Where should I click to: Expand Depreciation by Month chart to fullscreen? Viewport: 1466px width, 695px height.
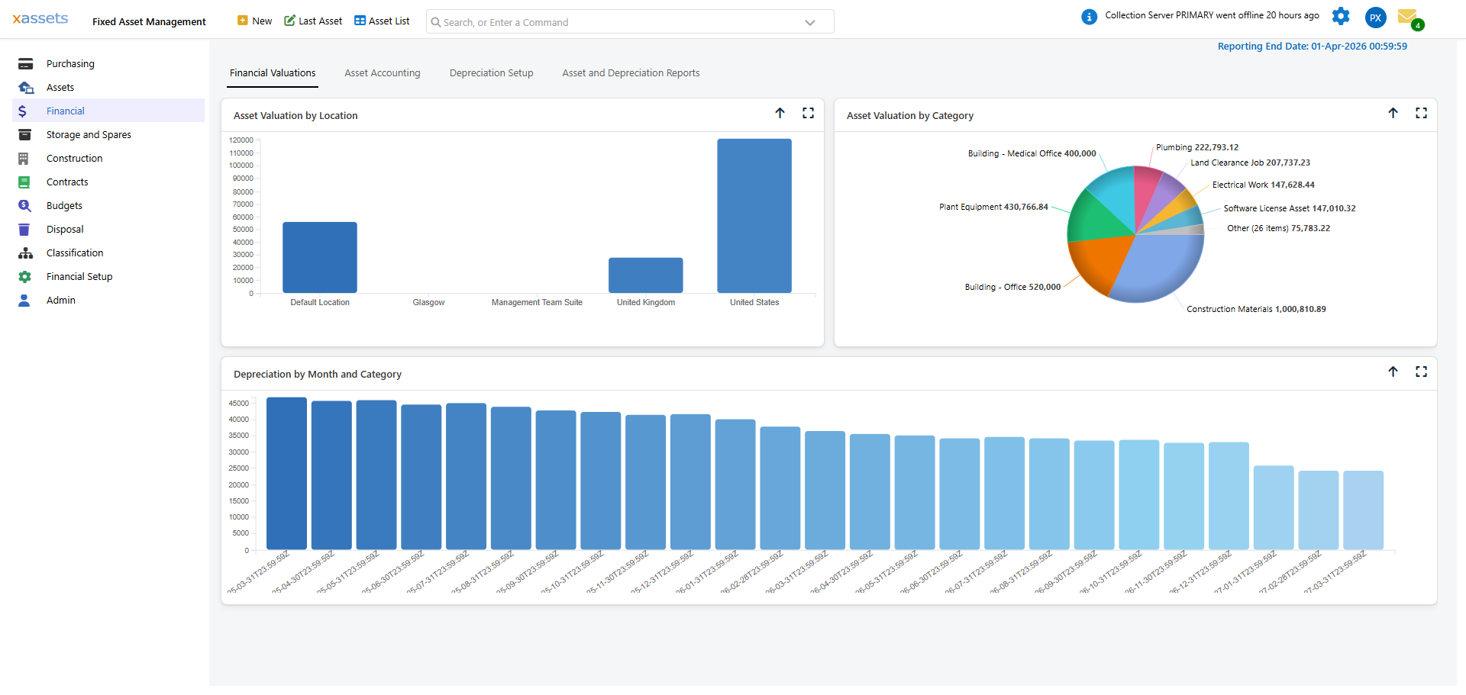(1421, 372)
